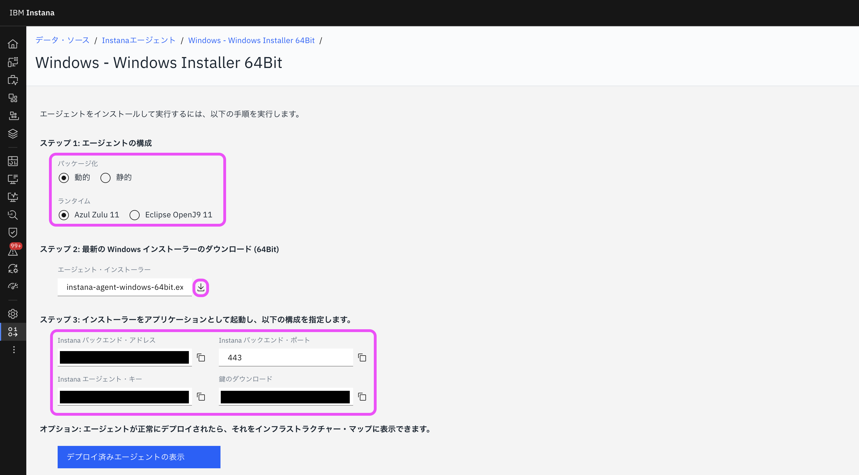Copy the download key (鍵のダウンロード)
Viewport: 859px width, 475px height.
coord(362,397)
